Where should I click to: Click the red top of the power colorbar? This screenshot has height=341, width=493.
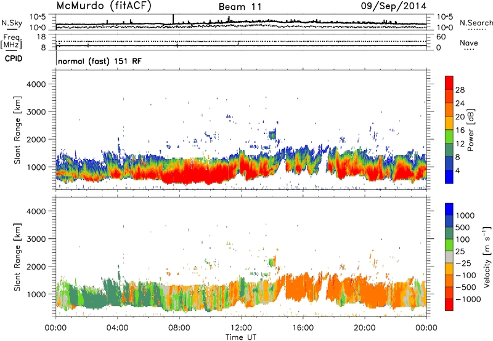pos(449,82)
